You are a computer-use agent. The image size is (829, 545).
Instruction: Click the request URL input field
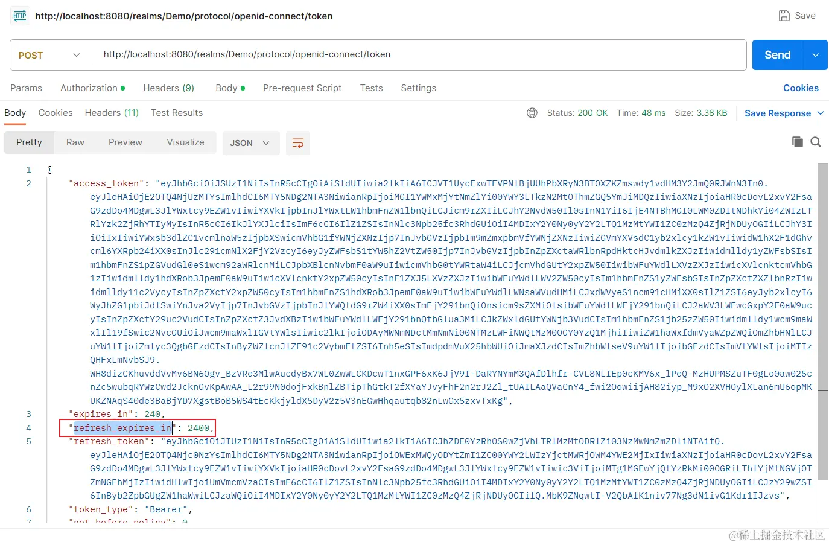coord(420,55)
